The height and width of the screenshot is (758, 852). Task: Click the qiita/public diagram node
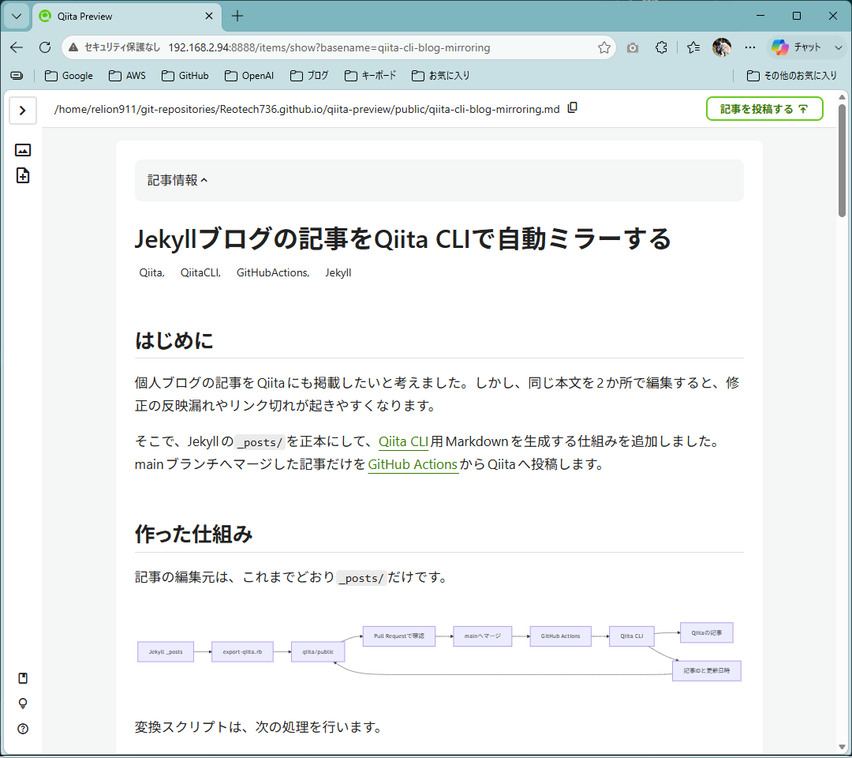[318, 651]
